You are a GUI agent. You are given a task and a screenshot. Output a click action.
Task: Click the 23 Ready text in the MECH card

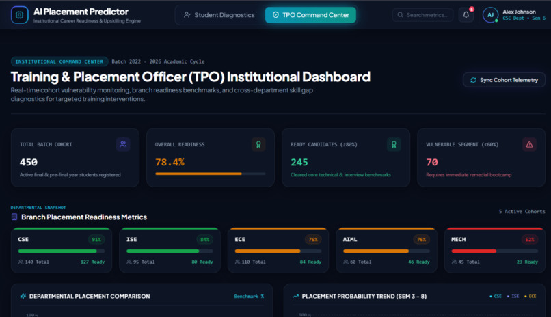point(528,262)
